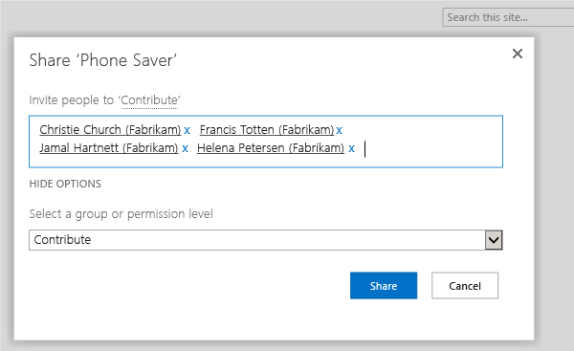The width and height of the screenshot is (574, 351).
Task: Click the Share 'Phone Saver' dialog title
Action: (x=103, y=60)
